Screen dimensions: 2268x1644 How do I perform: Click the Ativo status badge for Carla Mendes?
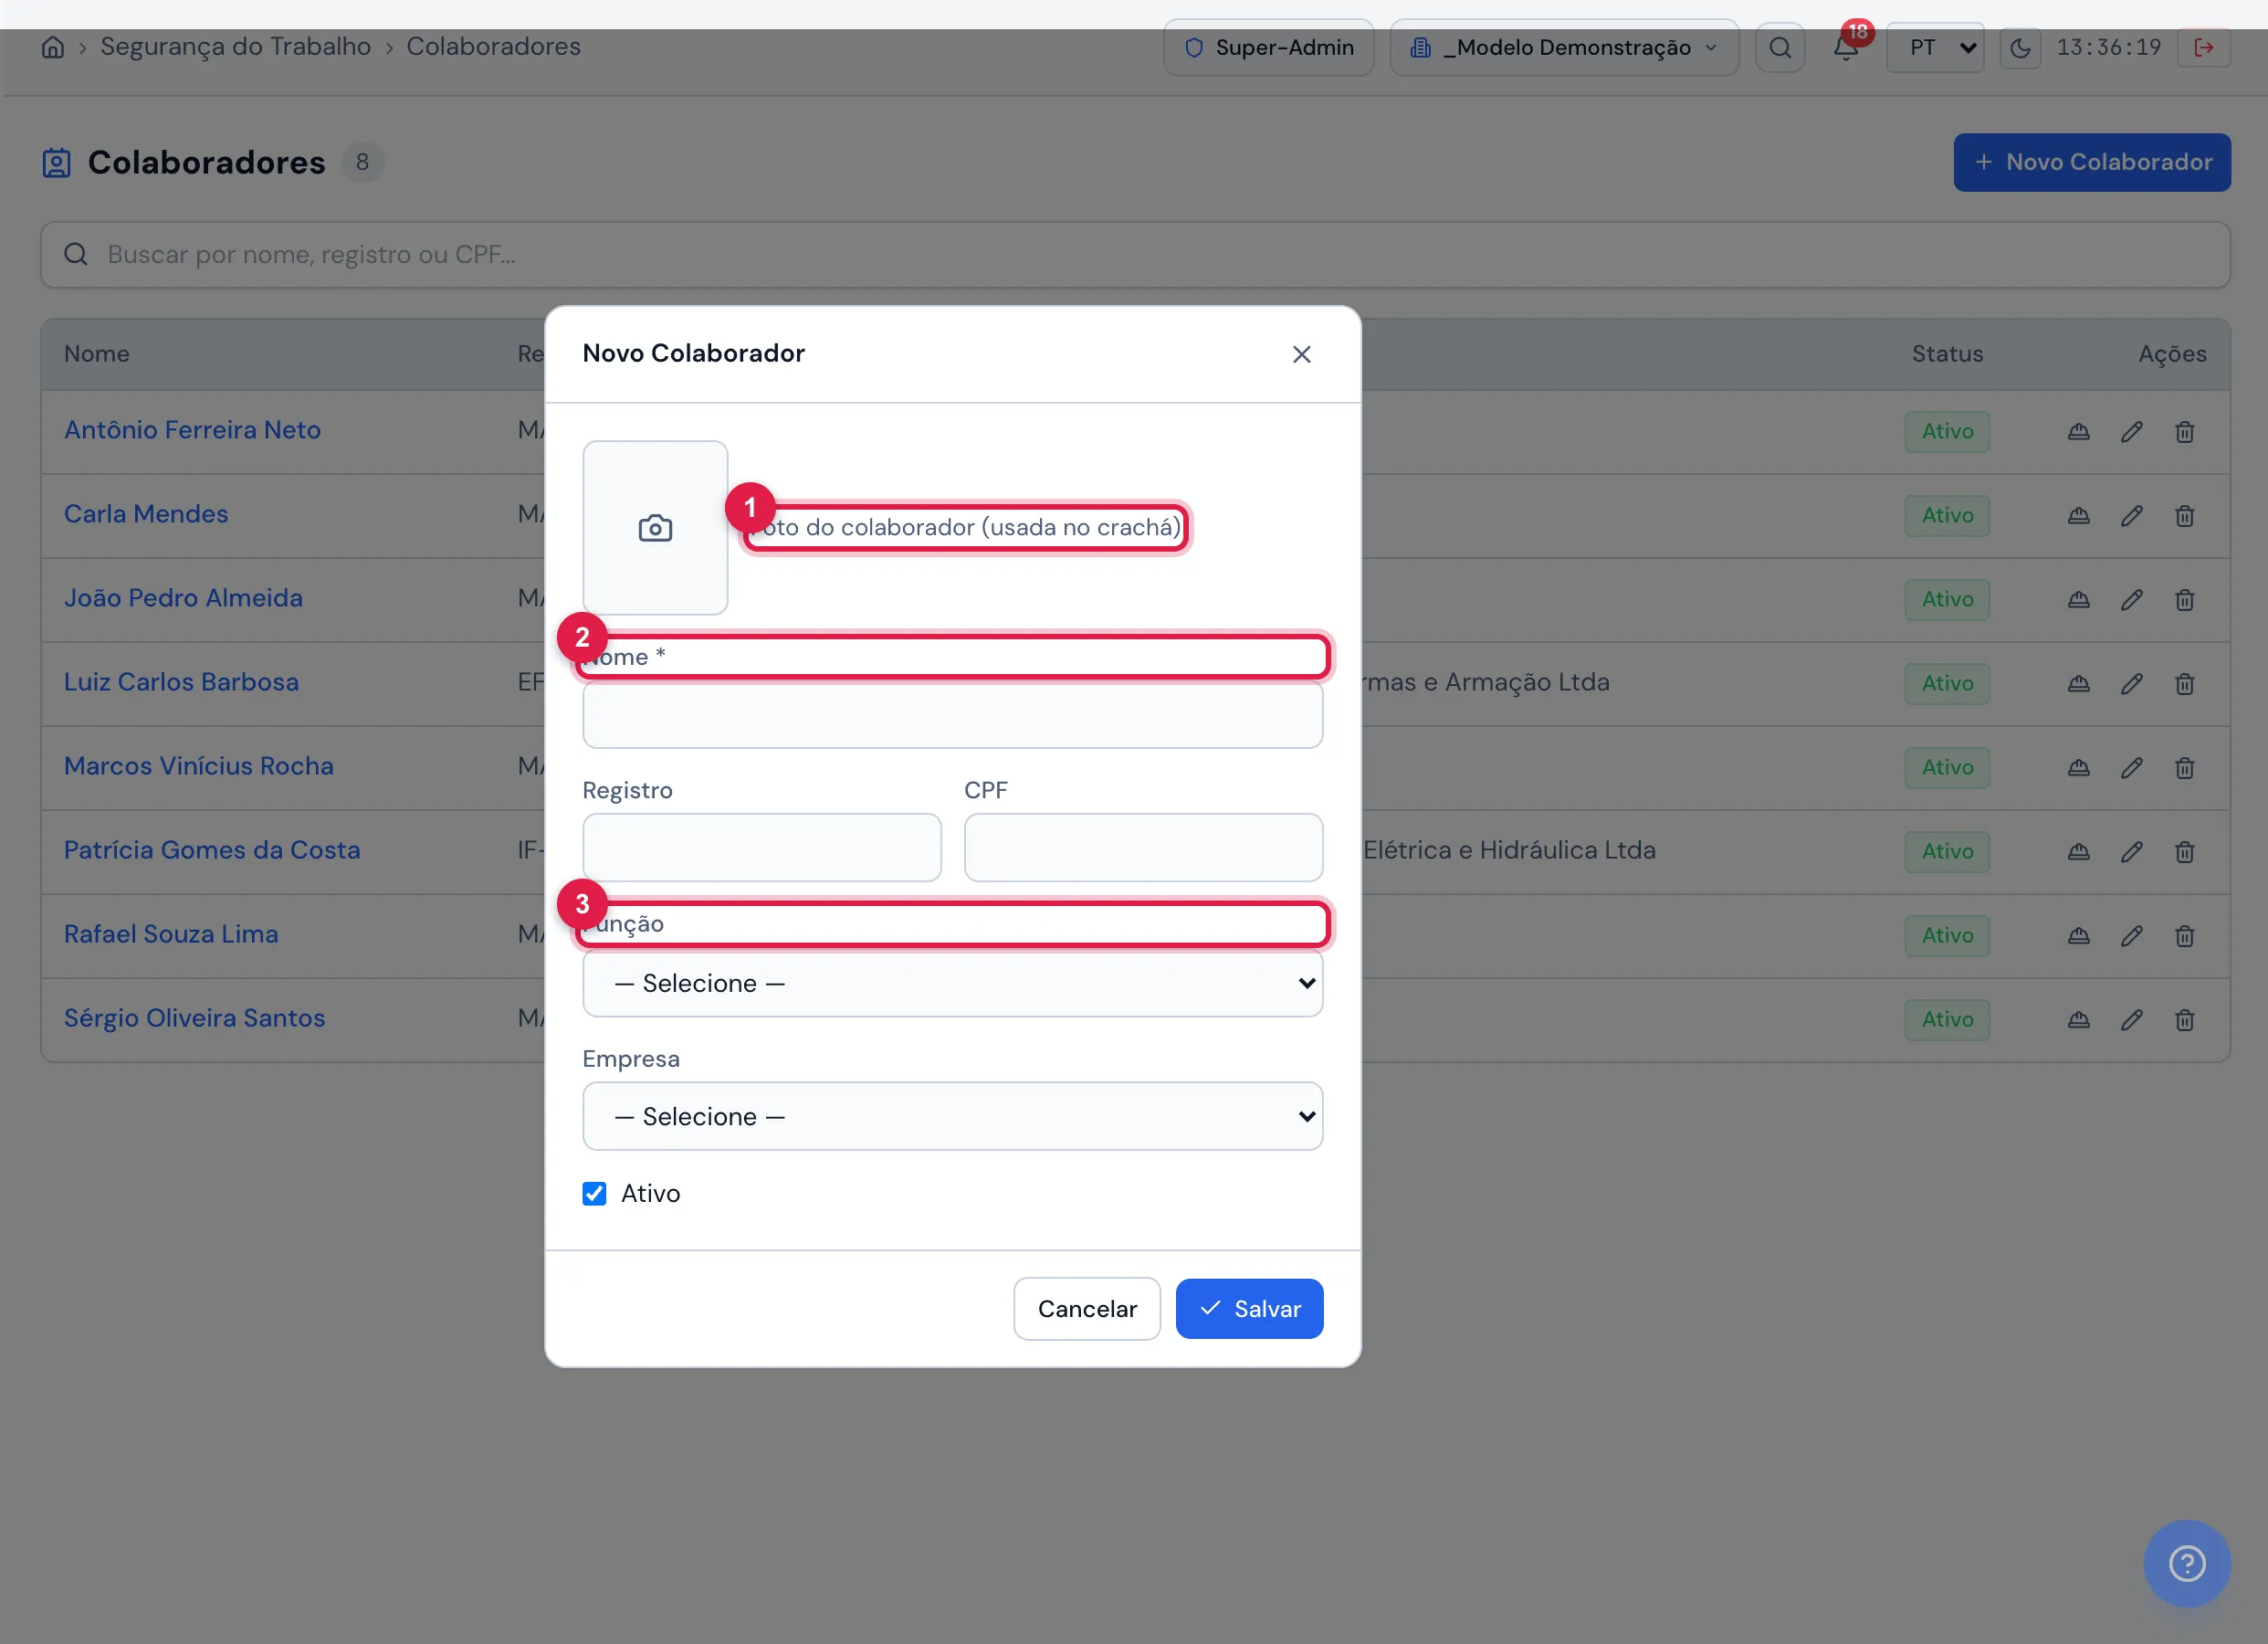(1947, 515)
